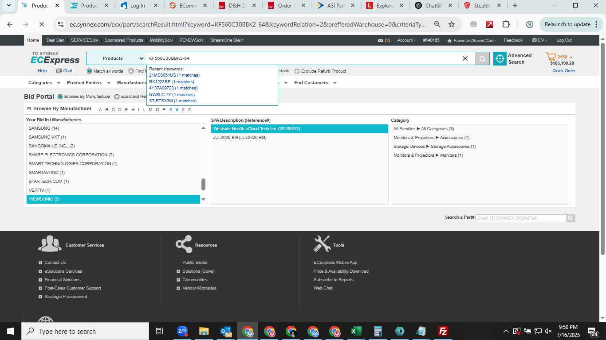Click the page vertical scrollbar

(602, 148)
